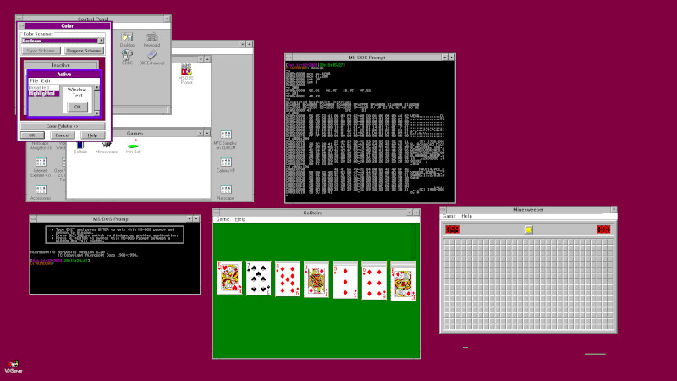
Task: Click the Minesweeper smiley face button
Action: pyautogui.click(x=528, y=229)
